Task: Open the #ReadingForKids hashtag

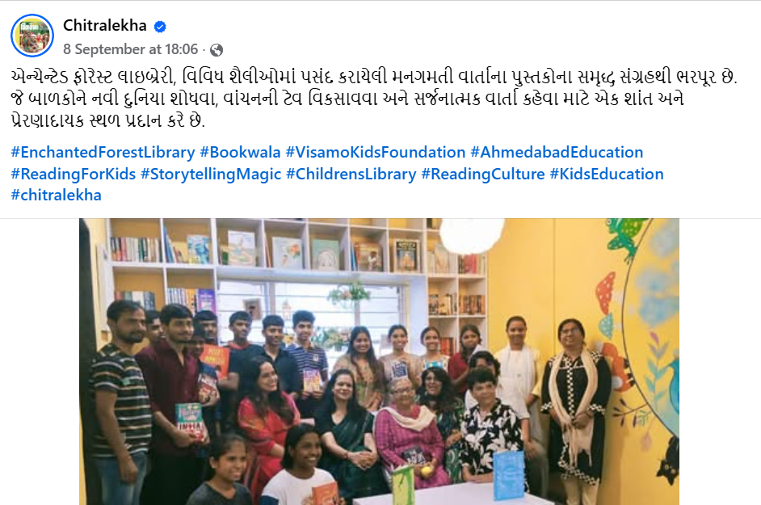Action: (x=74, y=175)
